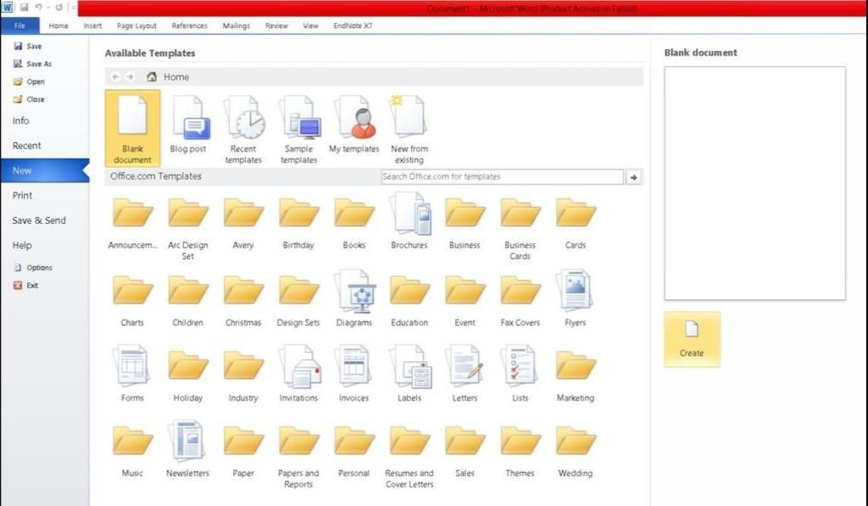Screen dimensions: 868x506
Task: Open the Business Cards folder
Action: [x=520, y=227]
